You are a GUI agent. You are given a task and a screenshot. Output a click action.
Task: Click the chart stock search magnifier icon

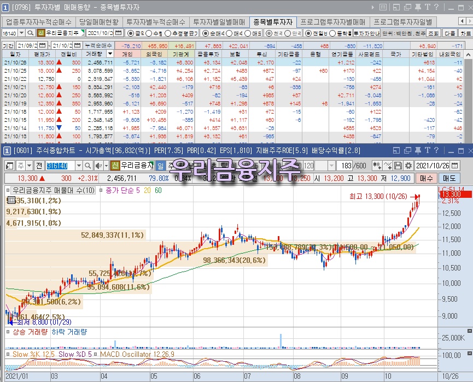88,166
